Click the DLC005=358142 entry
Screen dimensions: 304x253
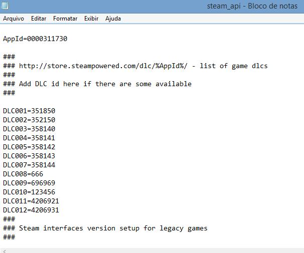(x=29, y=147)
